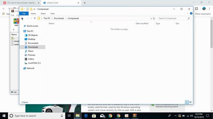Screen dimensions: 213x119
Task: Launch Microsoft Edge from taskbar
Action: pos(86,116)
